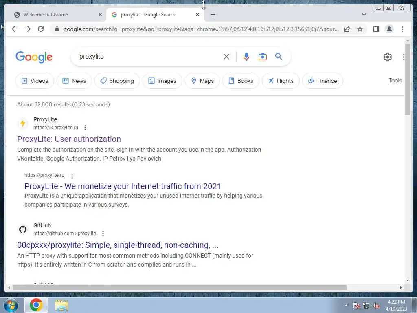Click the vertical scrollbar thumb
Screen dimensions: 417x313
click(408, 79)
